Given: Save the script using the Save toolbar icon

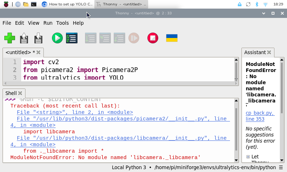Looking at the screenshot, I should point(38,38).
